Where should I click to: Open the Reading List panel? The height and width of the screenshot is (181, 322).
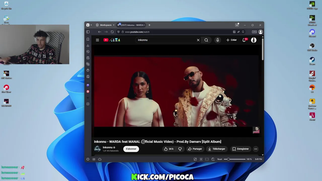(88, 76)
